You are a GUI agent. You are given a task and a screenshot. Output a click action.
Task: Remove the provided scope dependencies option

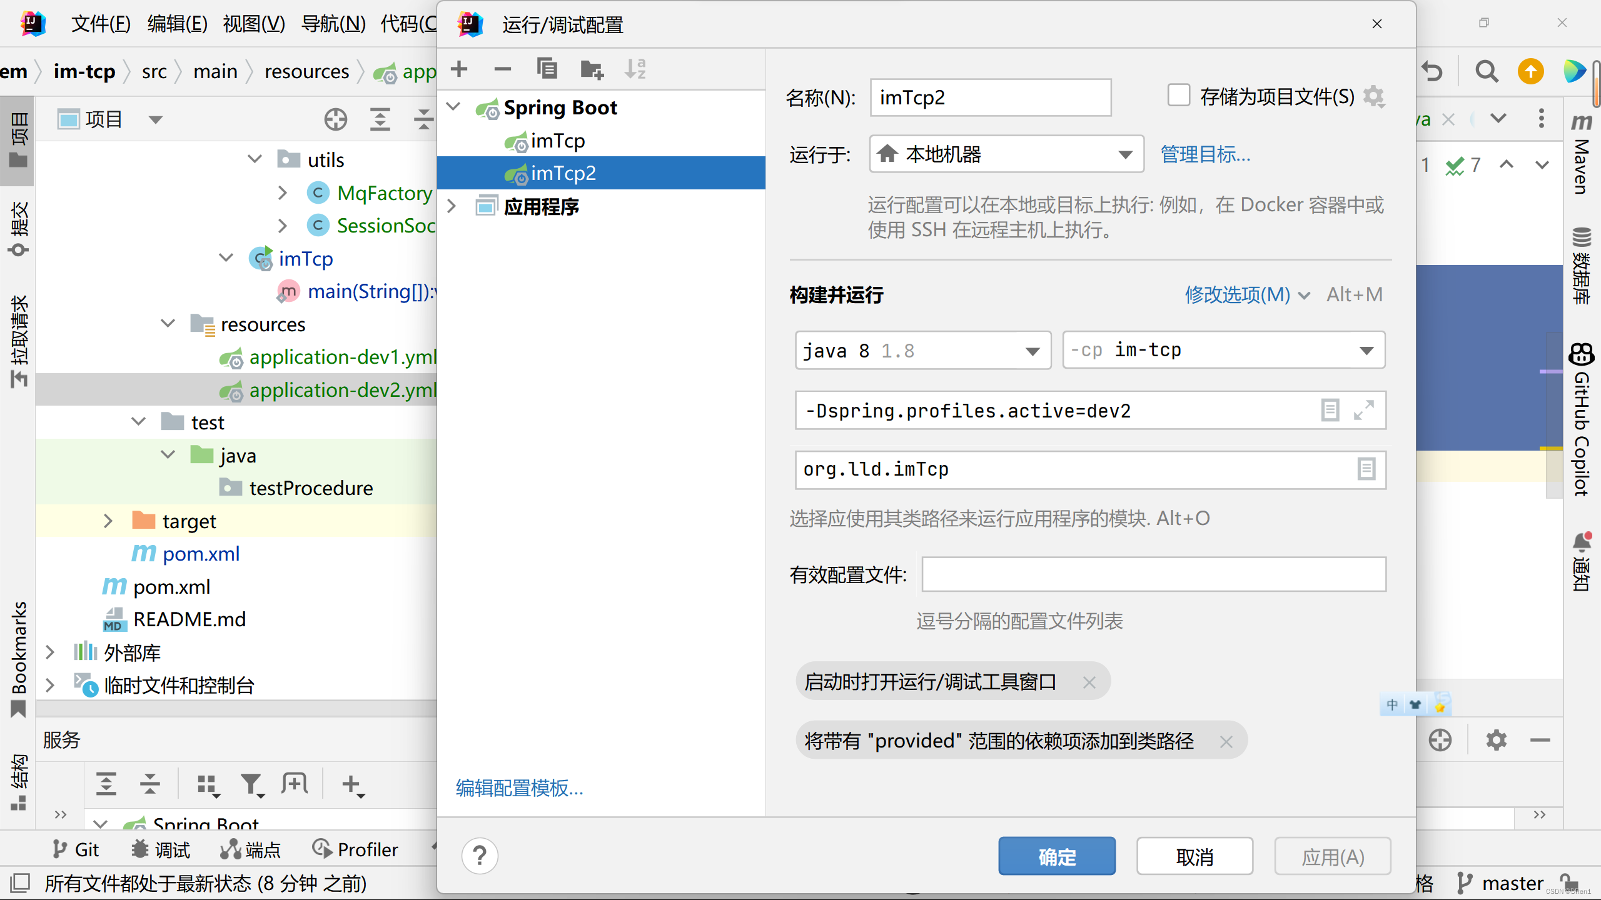(x=1226, y=742)
